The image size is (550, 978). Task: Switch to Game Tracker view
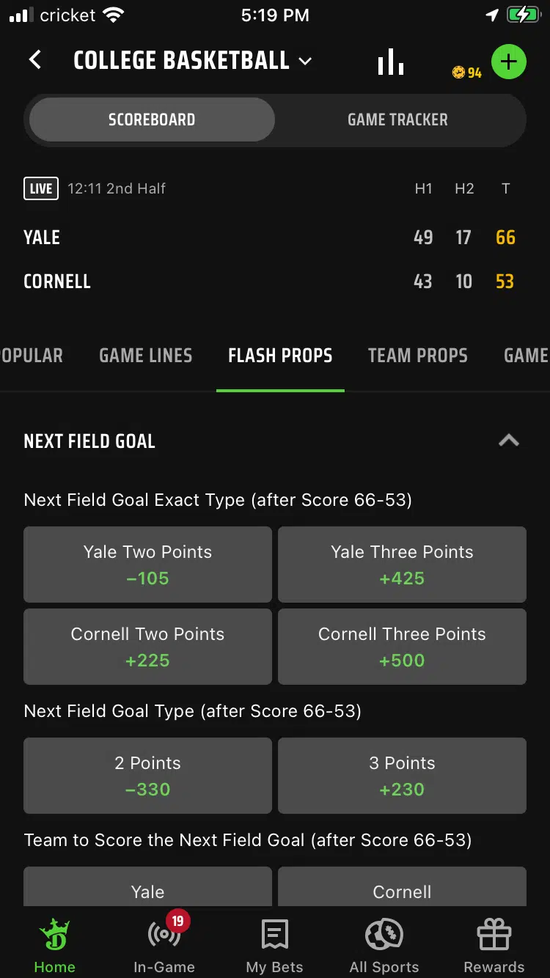click(397, 120)
